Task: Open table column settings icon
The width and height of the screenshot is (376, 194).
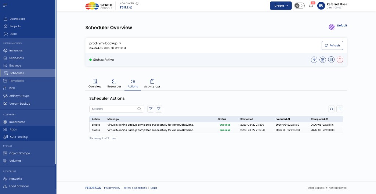Action: (x=340, y=109)
